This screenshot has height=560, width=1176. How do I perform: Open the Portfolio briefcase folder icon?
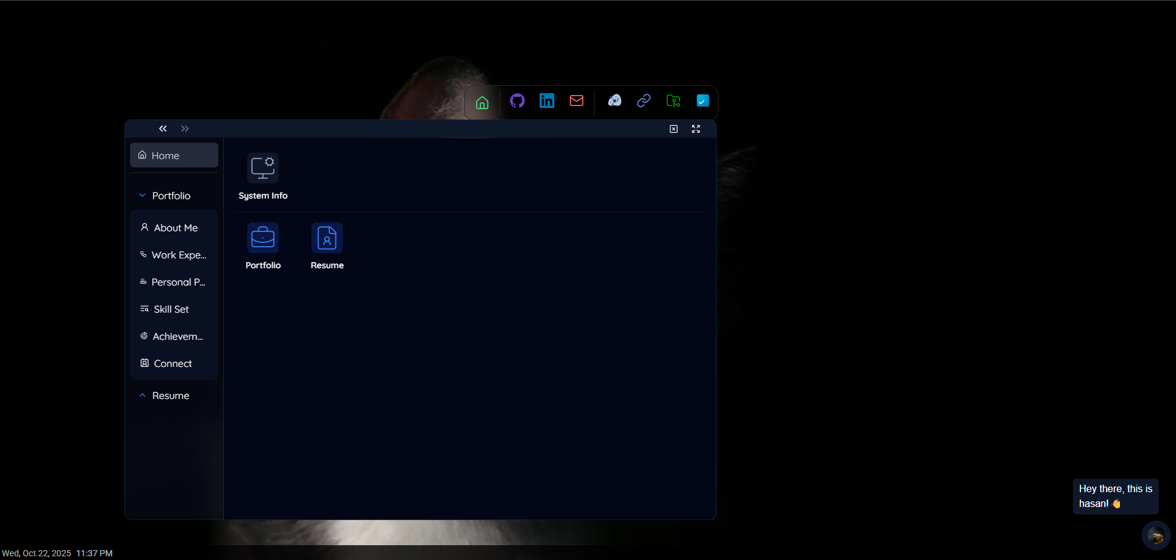coord(263,239)
